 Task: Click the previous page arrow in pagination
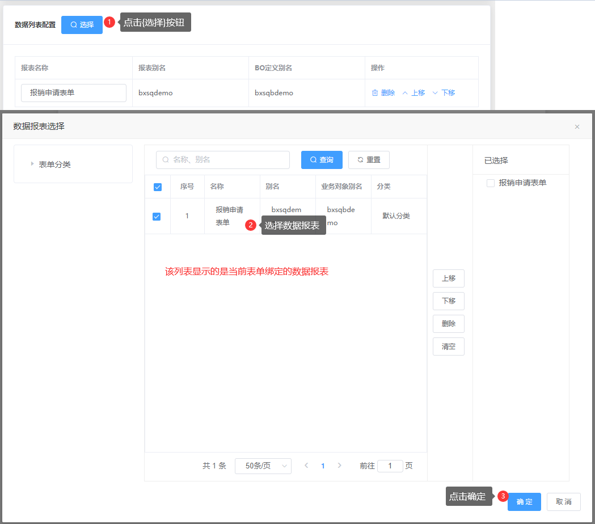point(306,466)
